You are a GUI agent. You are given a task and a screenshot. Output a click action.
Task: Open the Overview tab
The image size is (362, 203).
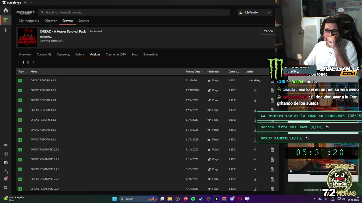click(25, 54)
